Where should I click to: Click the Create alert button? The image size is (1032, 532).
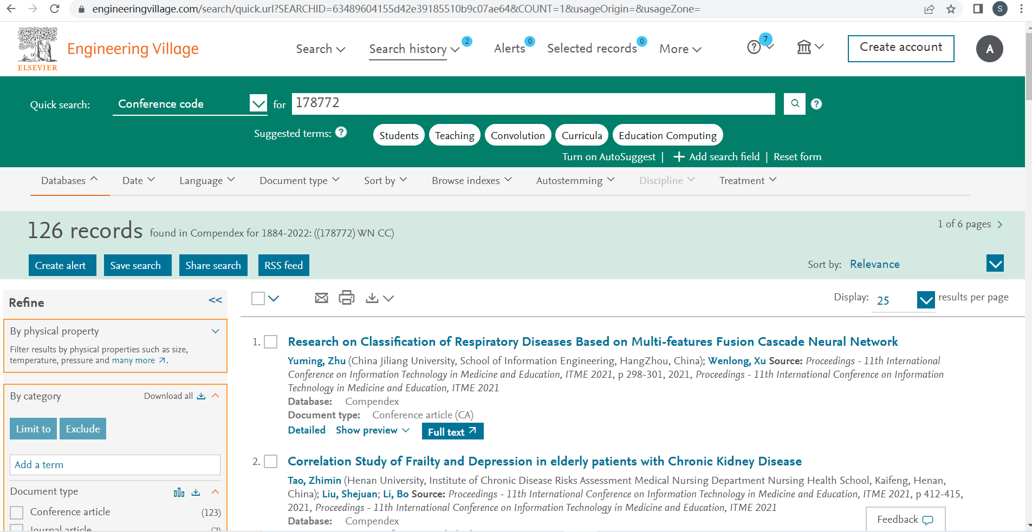tap(62, 265)
